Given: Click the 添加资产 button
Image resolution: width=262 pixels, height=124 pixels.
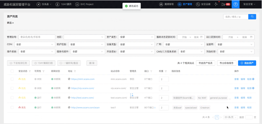Looking at the screenshot, I should [247, 63].
